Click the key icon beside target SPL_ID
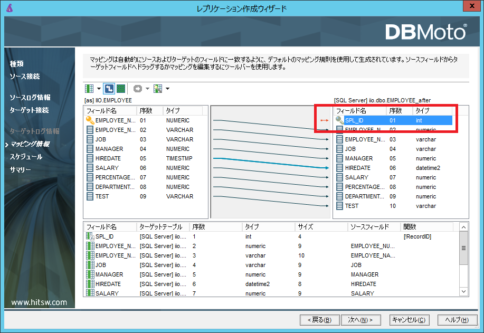Image resolution: width=484 pixels, height=333 pixels. (x=339, y=120)
